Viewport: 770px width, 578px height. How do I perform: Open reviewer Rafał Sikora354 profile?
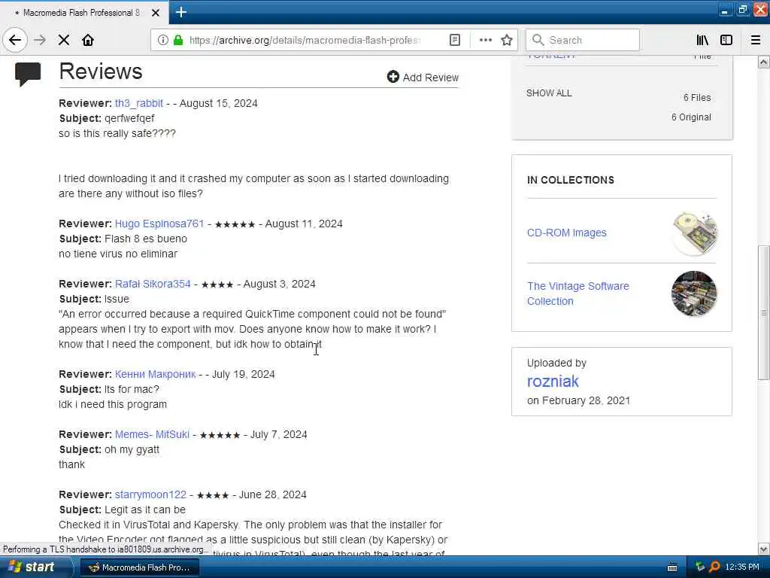click(x=153, y=284)
